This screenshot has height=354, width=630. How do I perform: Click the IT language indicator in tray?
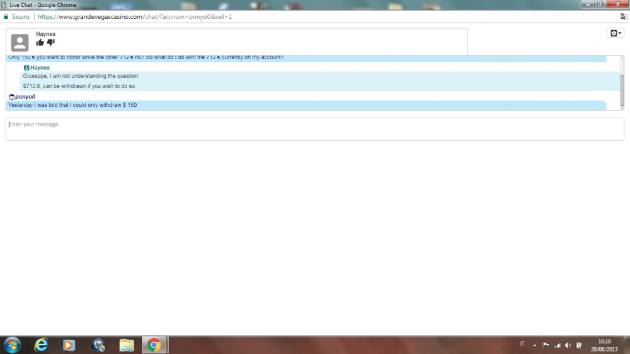point(522,344)
